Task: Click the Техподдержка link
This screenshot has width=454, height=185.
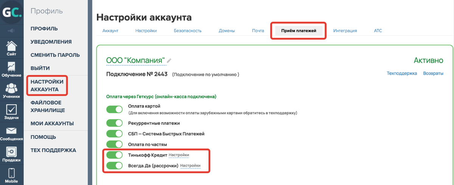Action: 402,73
